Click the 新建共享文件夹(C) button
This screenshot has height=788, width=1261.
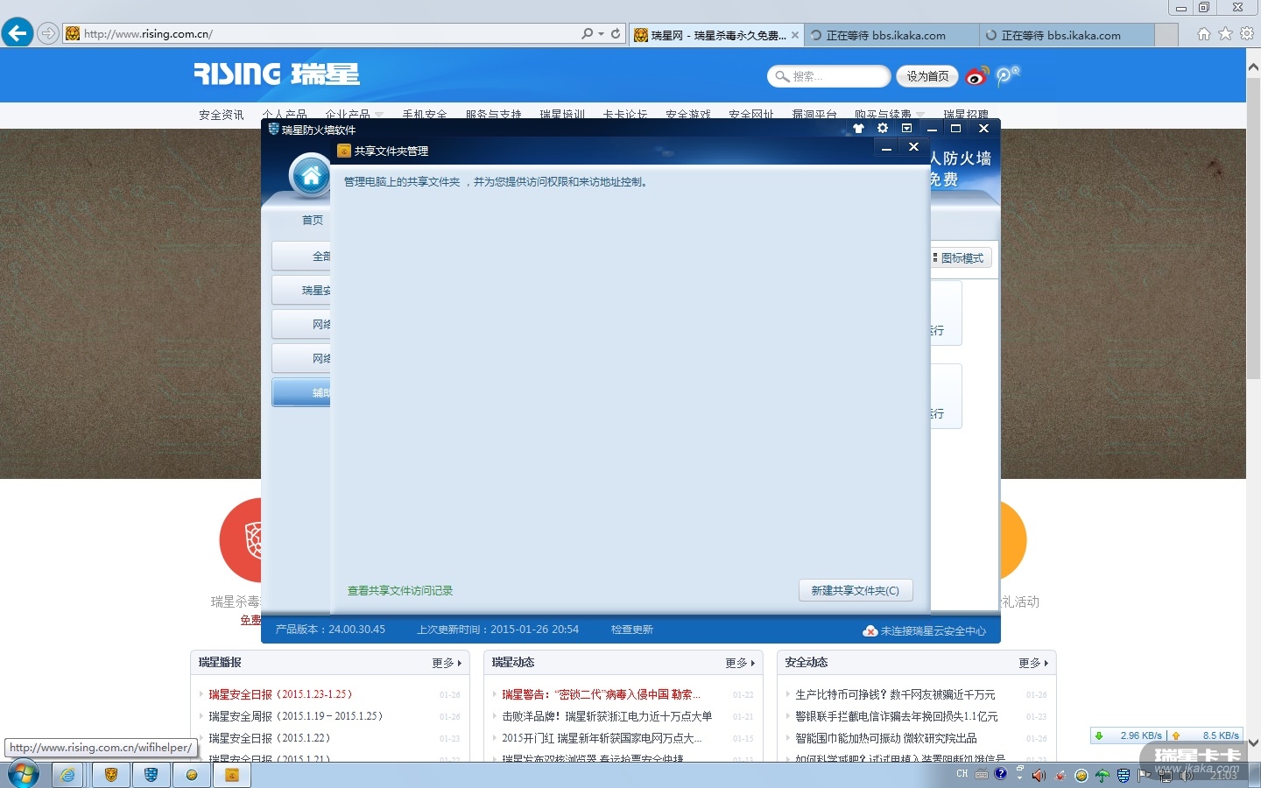click(x=856, y=591)
